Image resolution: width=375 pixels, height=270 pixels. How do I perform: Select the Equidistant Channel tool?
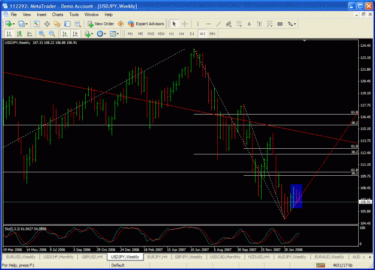point(229,24)
